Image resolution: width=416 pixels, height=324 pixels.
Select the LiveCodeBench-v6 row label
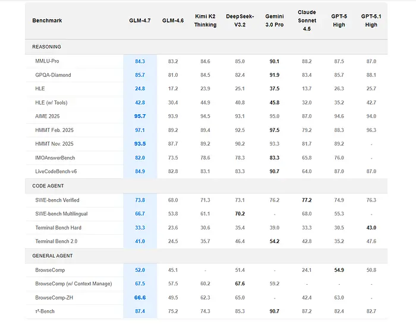(59, 172)
